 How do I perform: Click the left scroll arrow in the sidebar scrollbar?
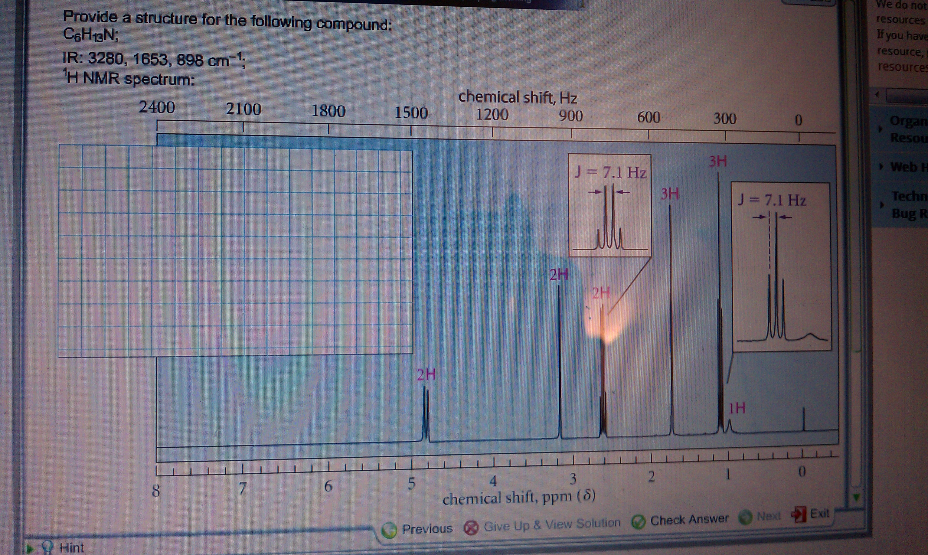(877, 95)
